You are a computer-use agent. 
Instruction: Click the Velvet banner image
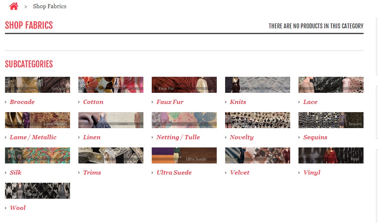pos(258,156)
